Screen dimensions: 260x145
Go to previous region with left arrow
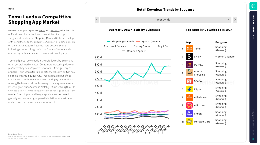[97, 19]
